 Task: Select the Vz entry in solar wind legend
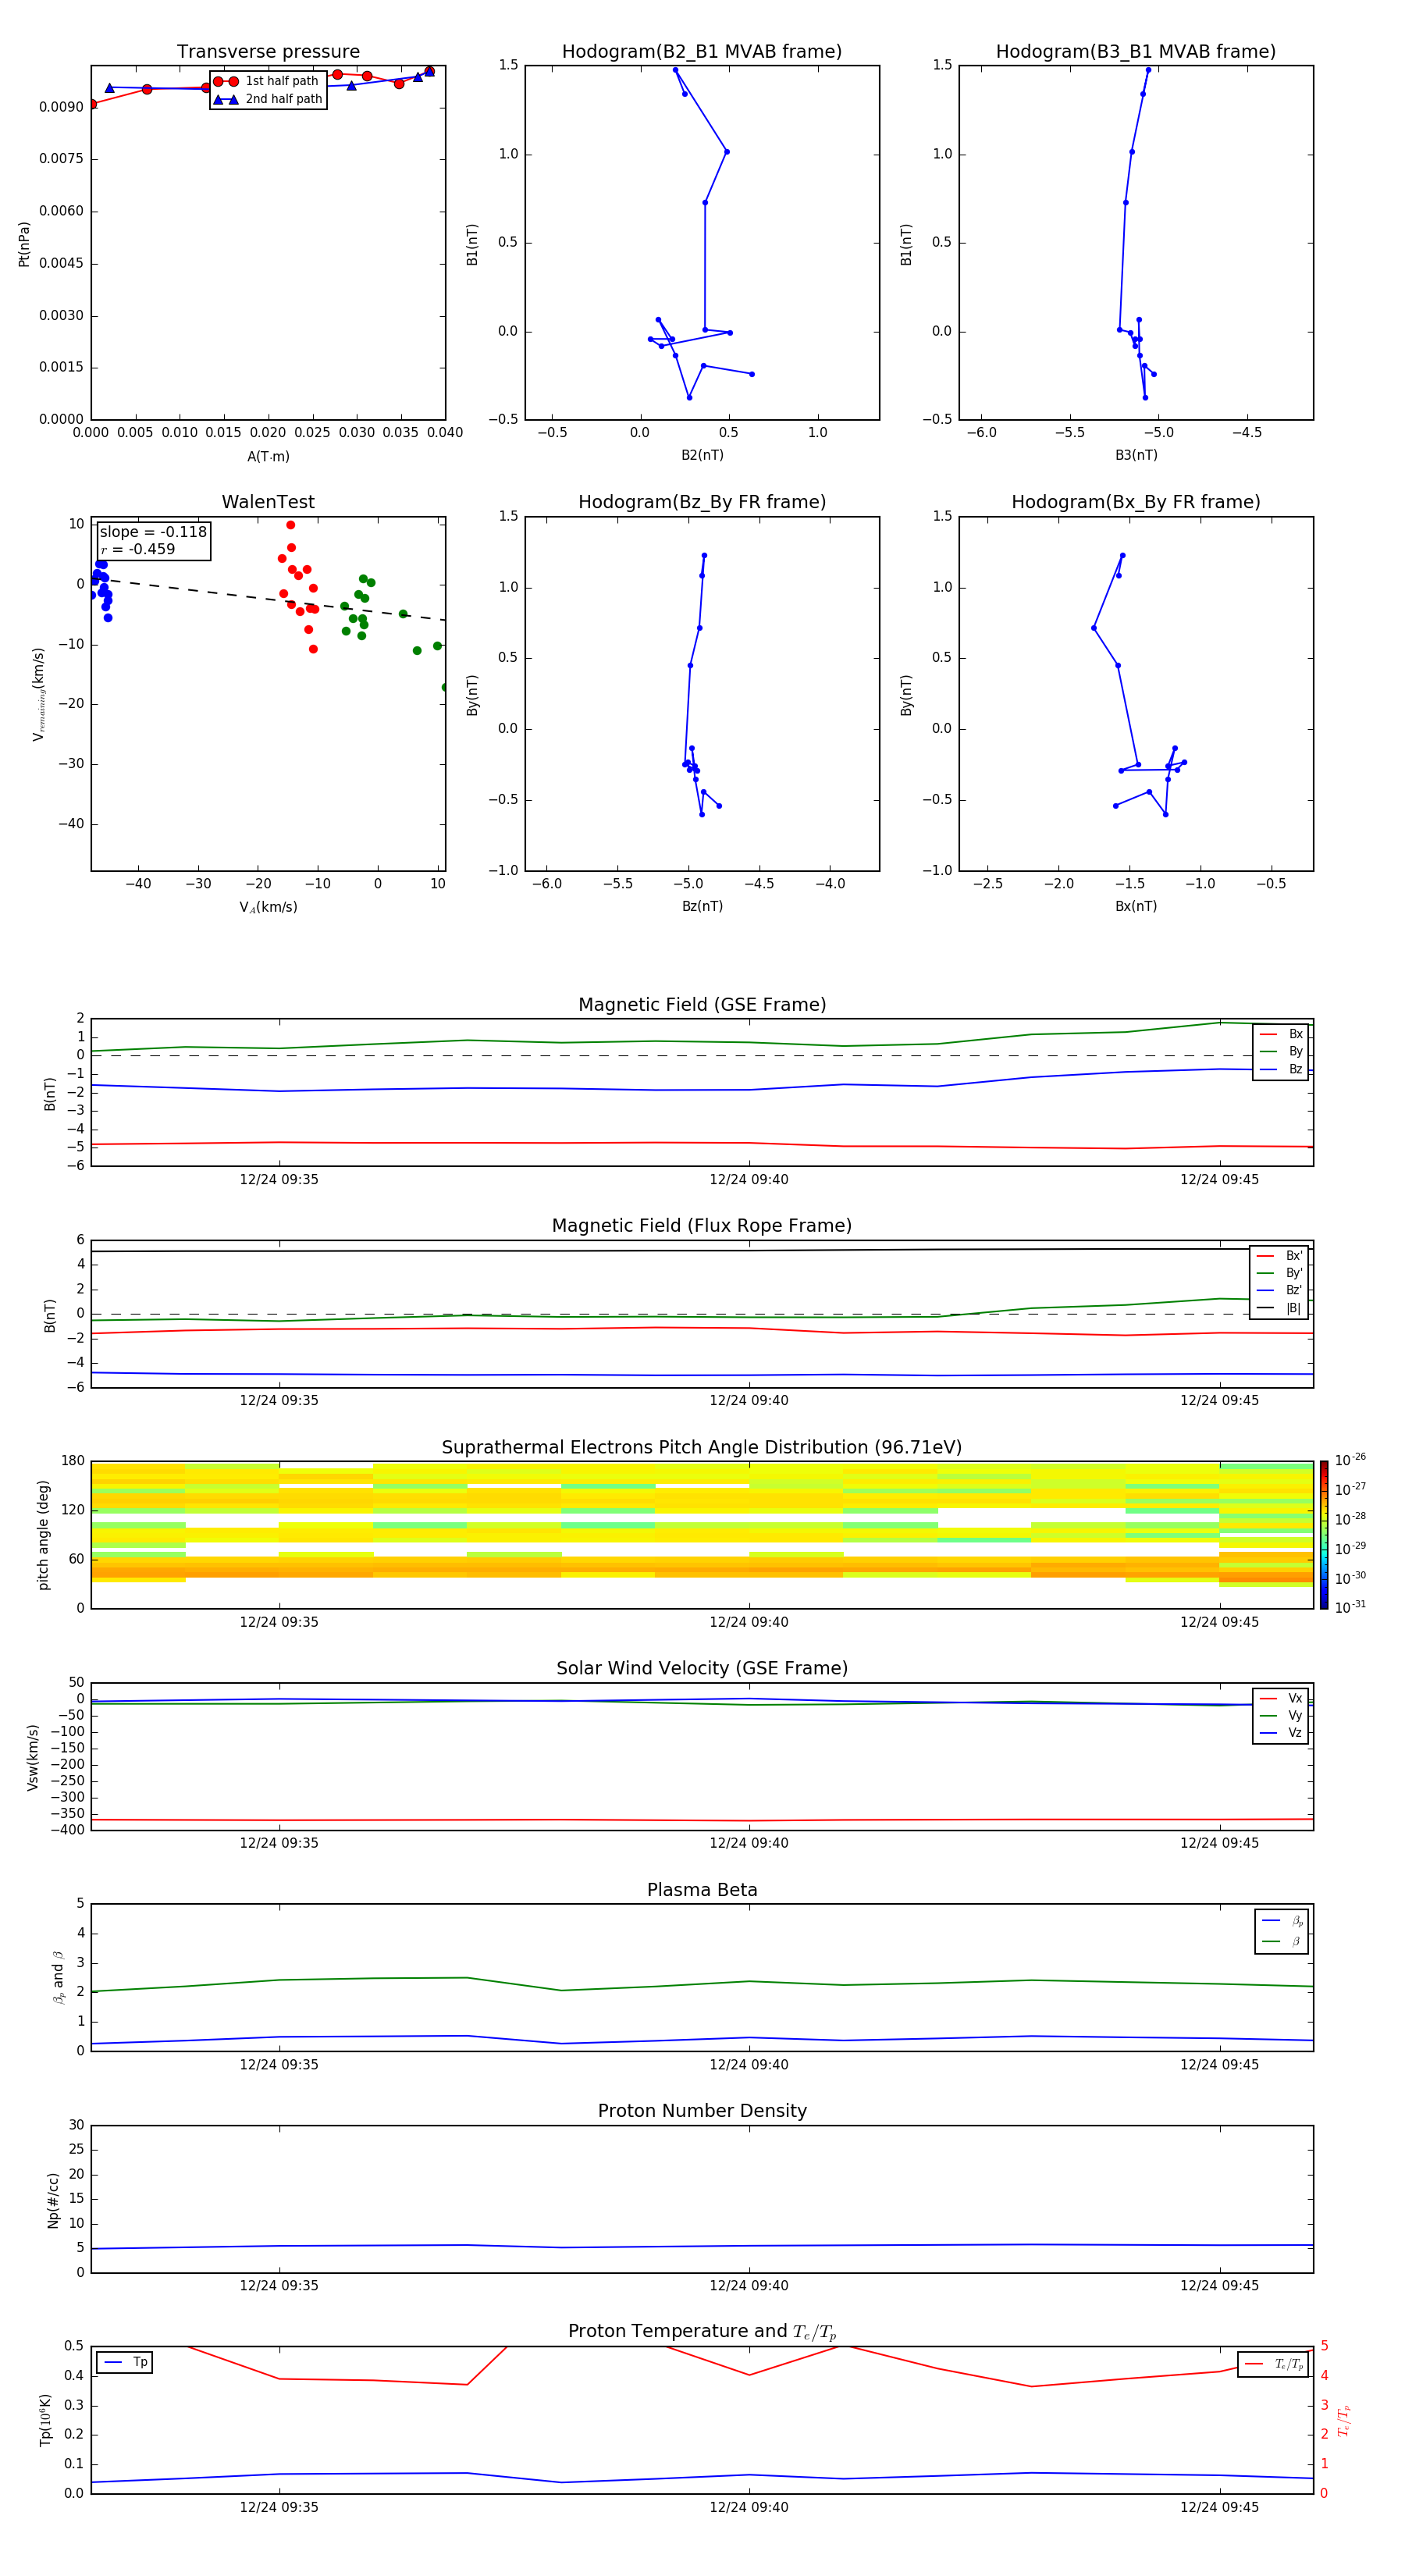[x=1281, y=1732]
